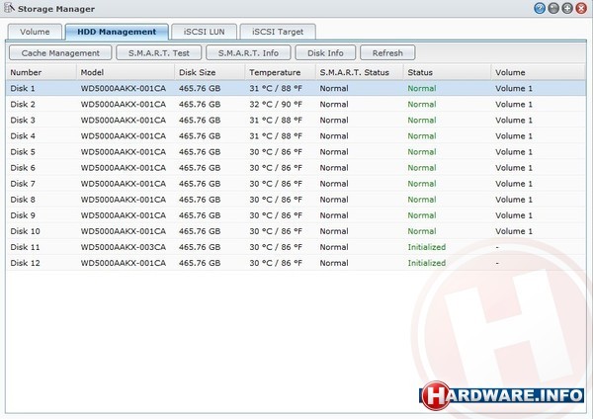The width and height of the screenshot is (593, 419).
Task: Click the Storage Manager title icon
Action: pos(9,8)
